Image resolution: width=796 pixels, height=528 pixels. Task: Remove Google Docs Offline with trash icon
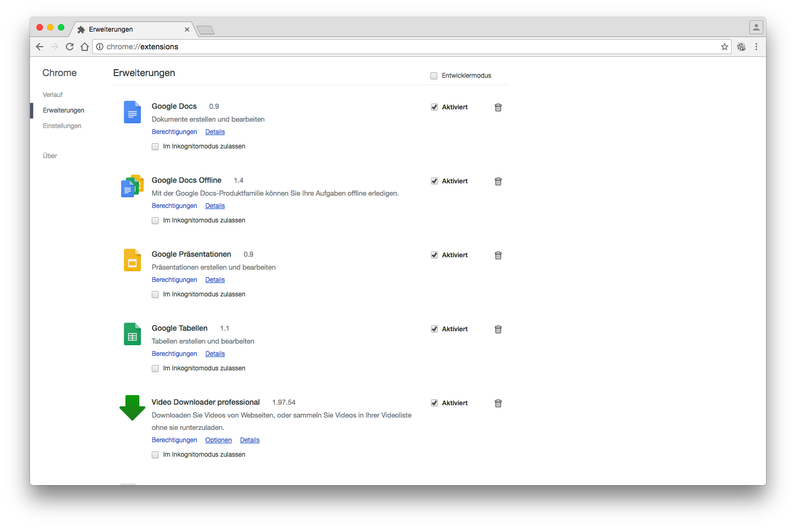click(x=498, y=181)
